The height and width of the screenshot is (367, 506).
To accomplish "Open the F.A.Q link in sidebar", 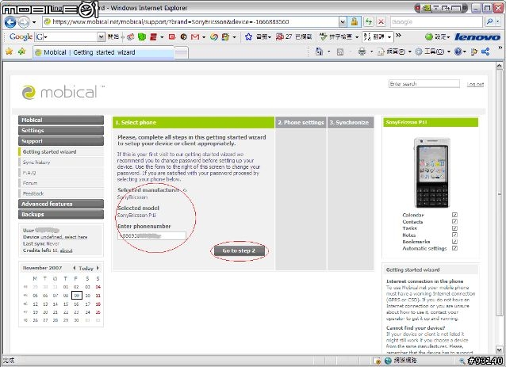I will coord(29,173).
